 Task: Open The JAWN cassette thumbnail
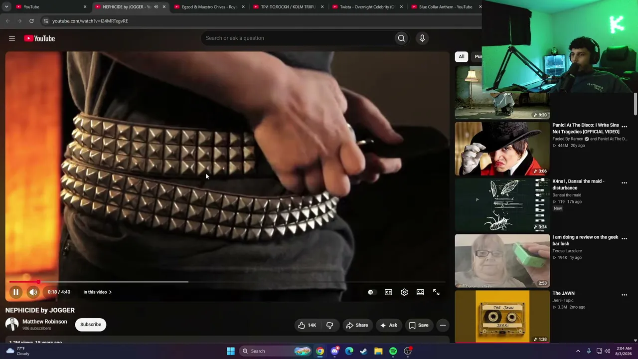click(502, 317)
